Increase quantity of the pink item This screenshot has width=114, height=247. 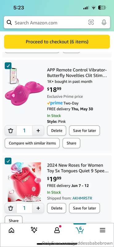click(x=38, y=131)
